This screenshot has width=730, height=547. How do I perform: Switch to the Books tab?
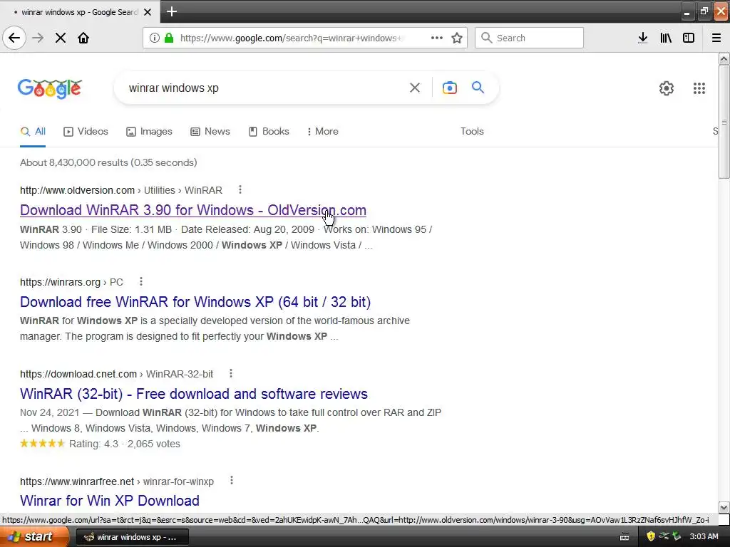point(269,132)
